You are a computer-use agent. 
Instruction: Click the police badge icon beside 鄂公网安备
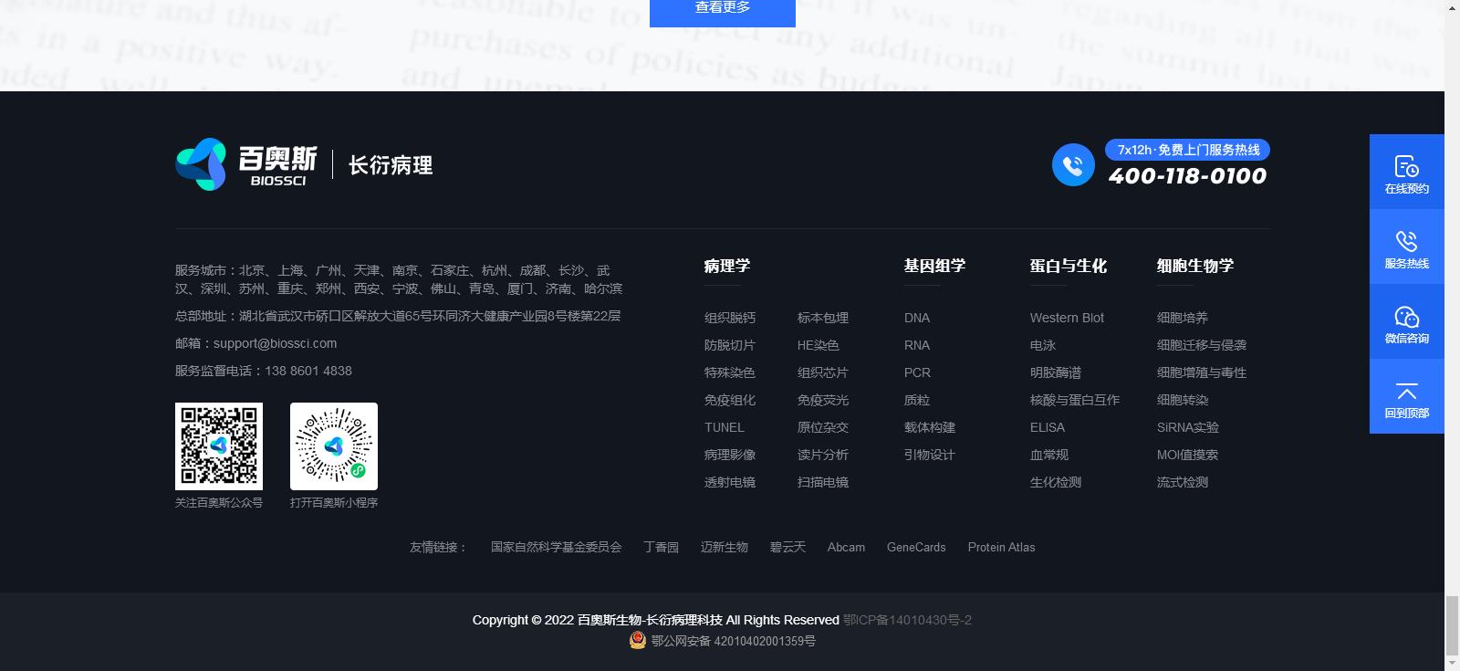(638, 641)
